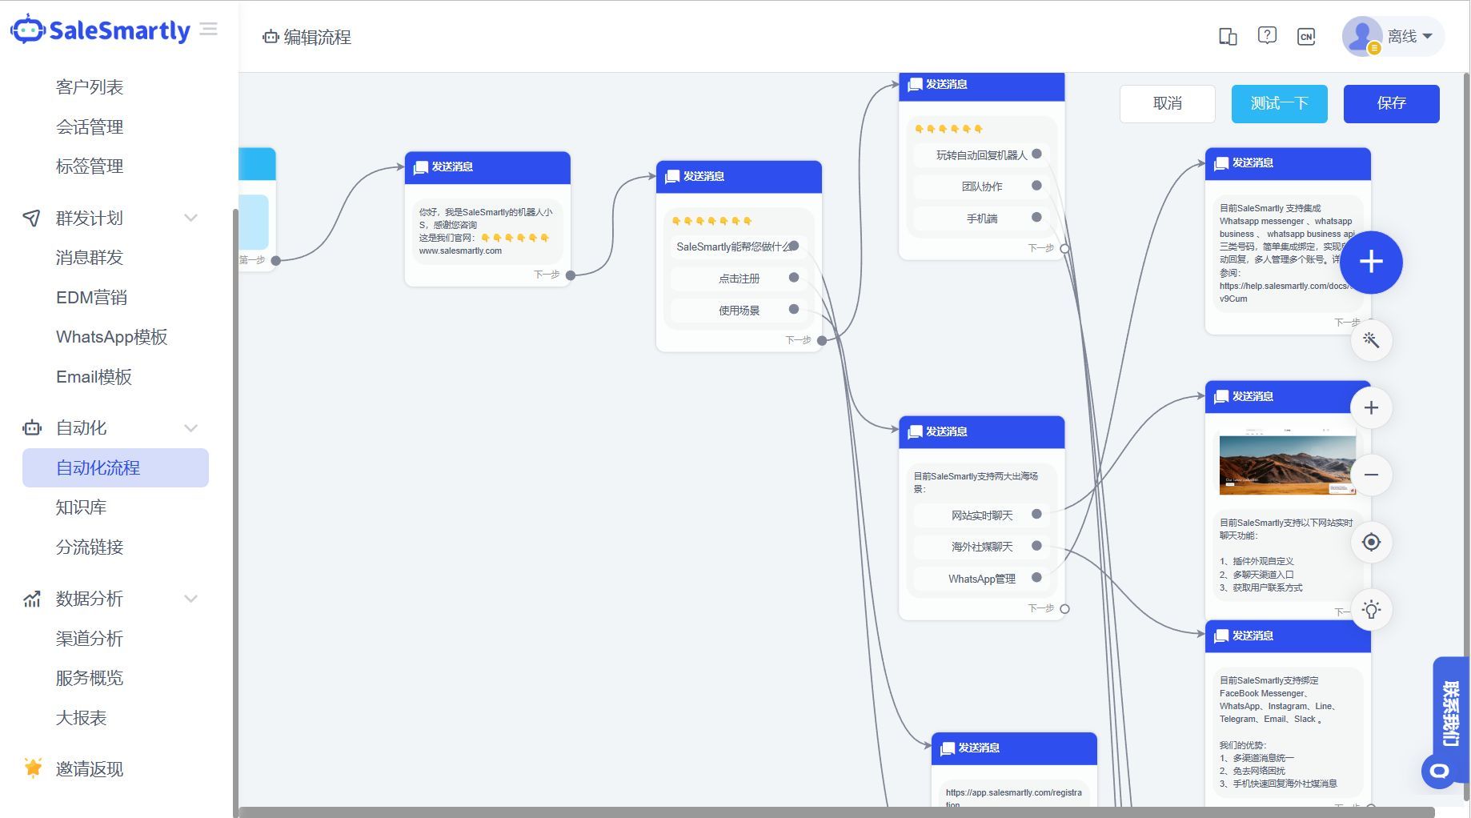Click the message icon of the registration link node
The height and width of the screenshot is (818, 1471).
point(948,748)
